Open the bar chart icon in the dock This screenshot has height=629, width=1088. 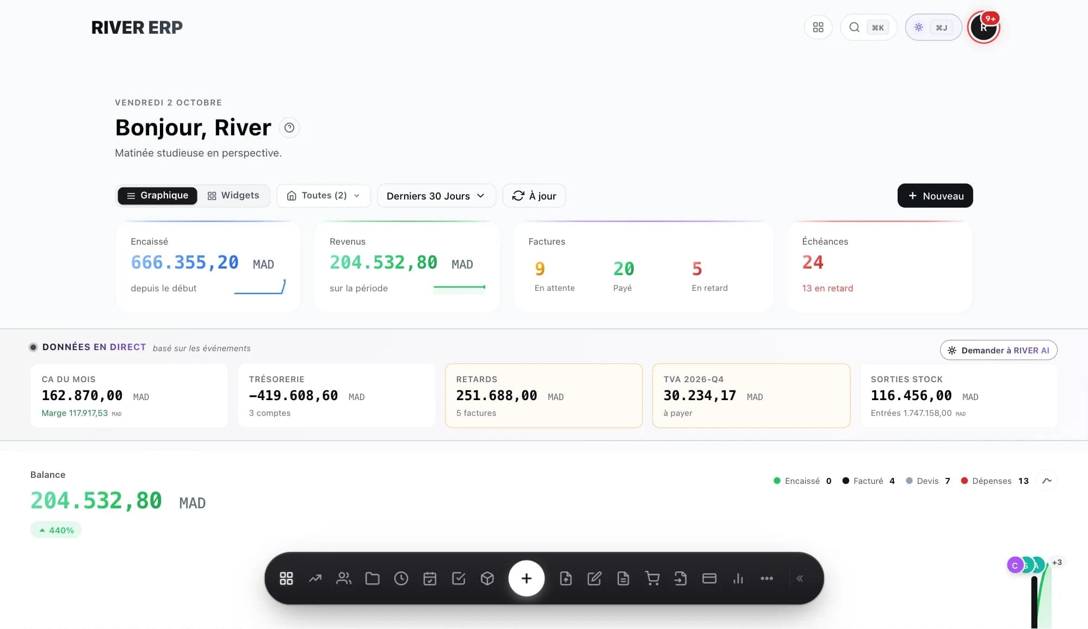click(738, 578)
